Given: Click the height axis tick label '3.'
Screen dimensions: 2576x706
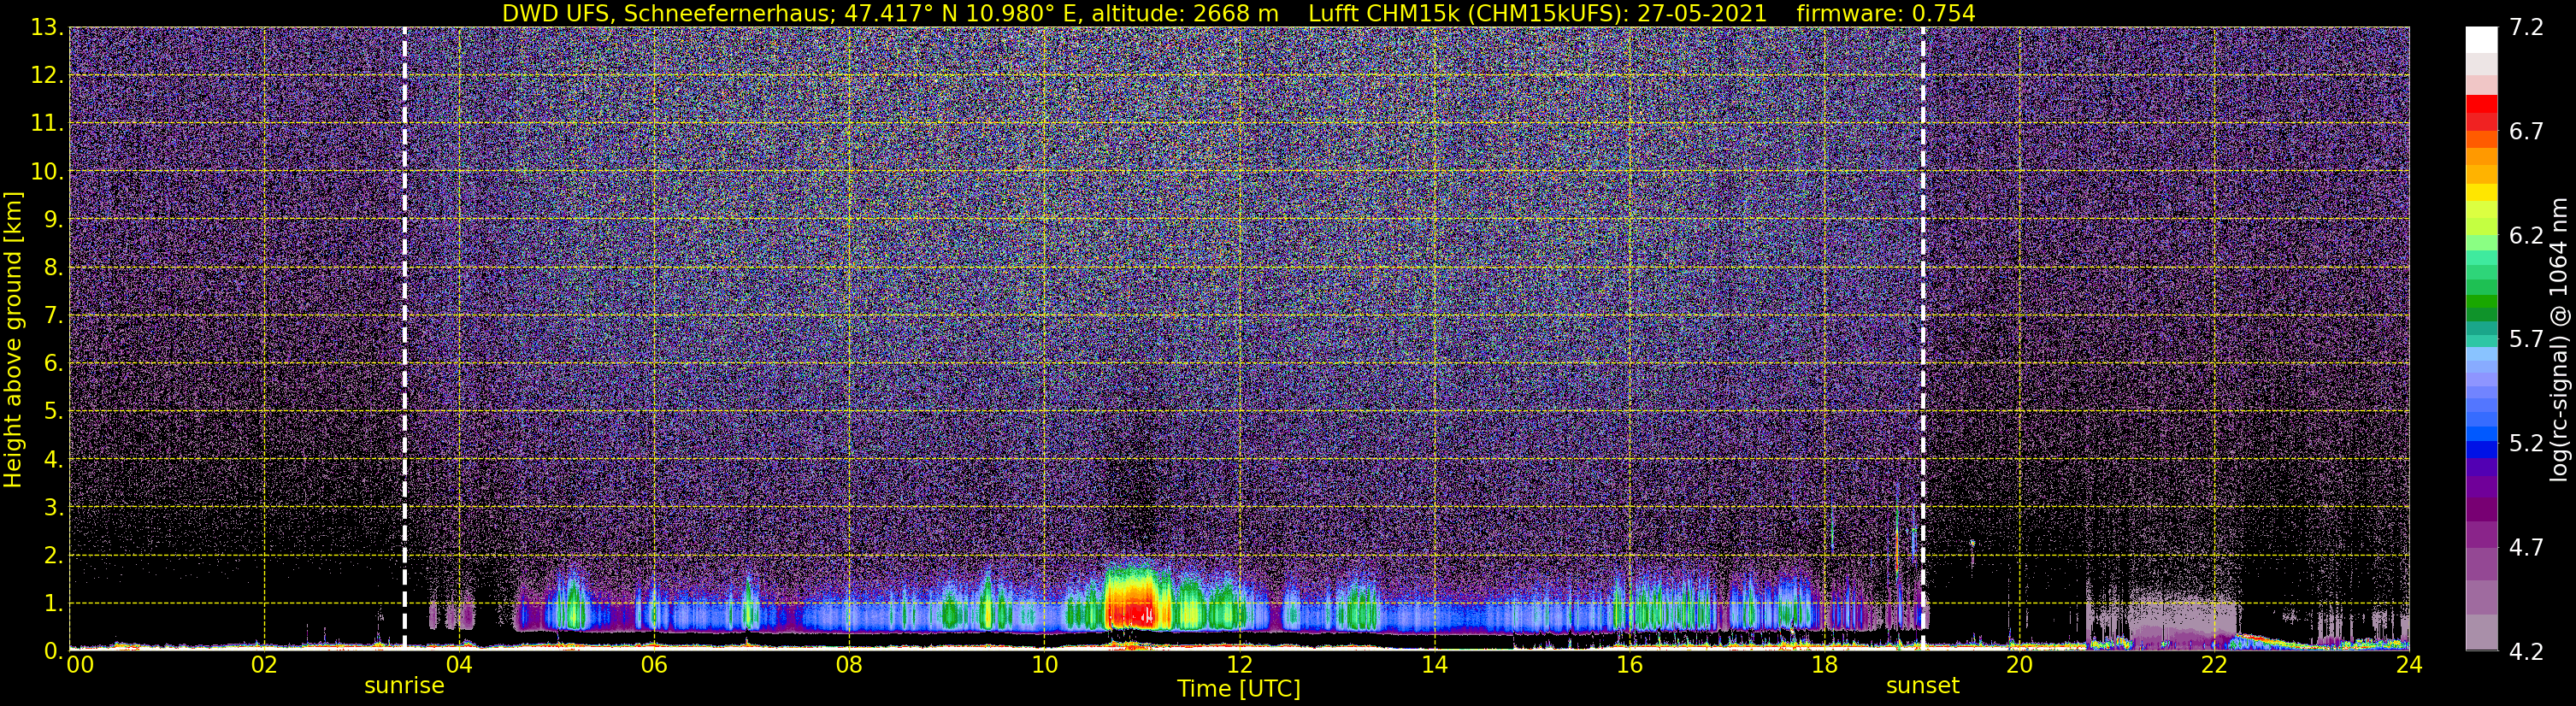Looking at the screenshot, I should (52, 507).
